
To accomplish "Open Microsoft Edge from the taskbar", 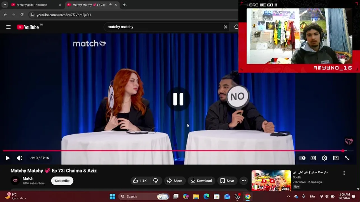I will click(206, 196).
